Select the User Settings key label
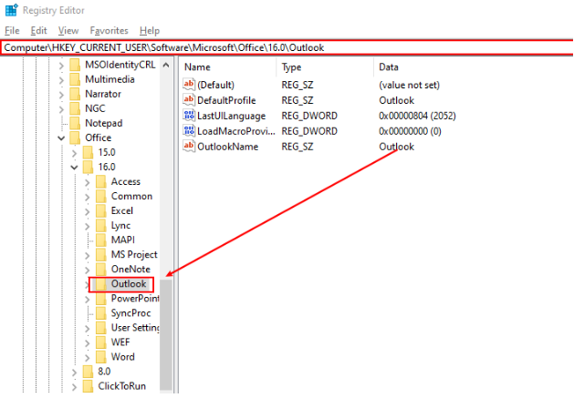This screenshot has width=574, height=398. [135, 328]
